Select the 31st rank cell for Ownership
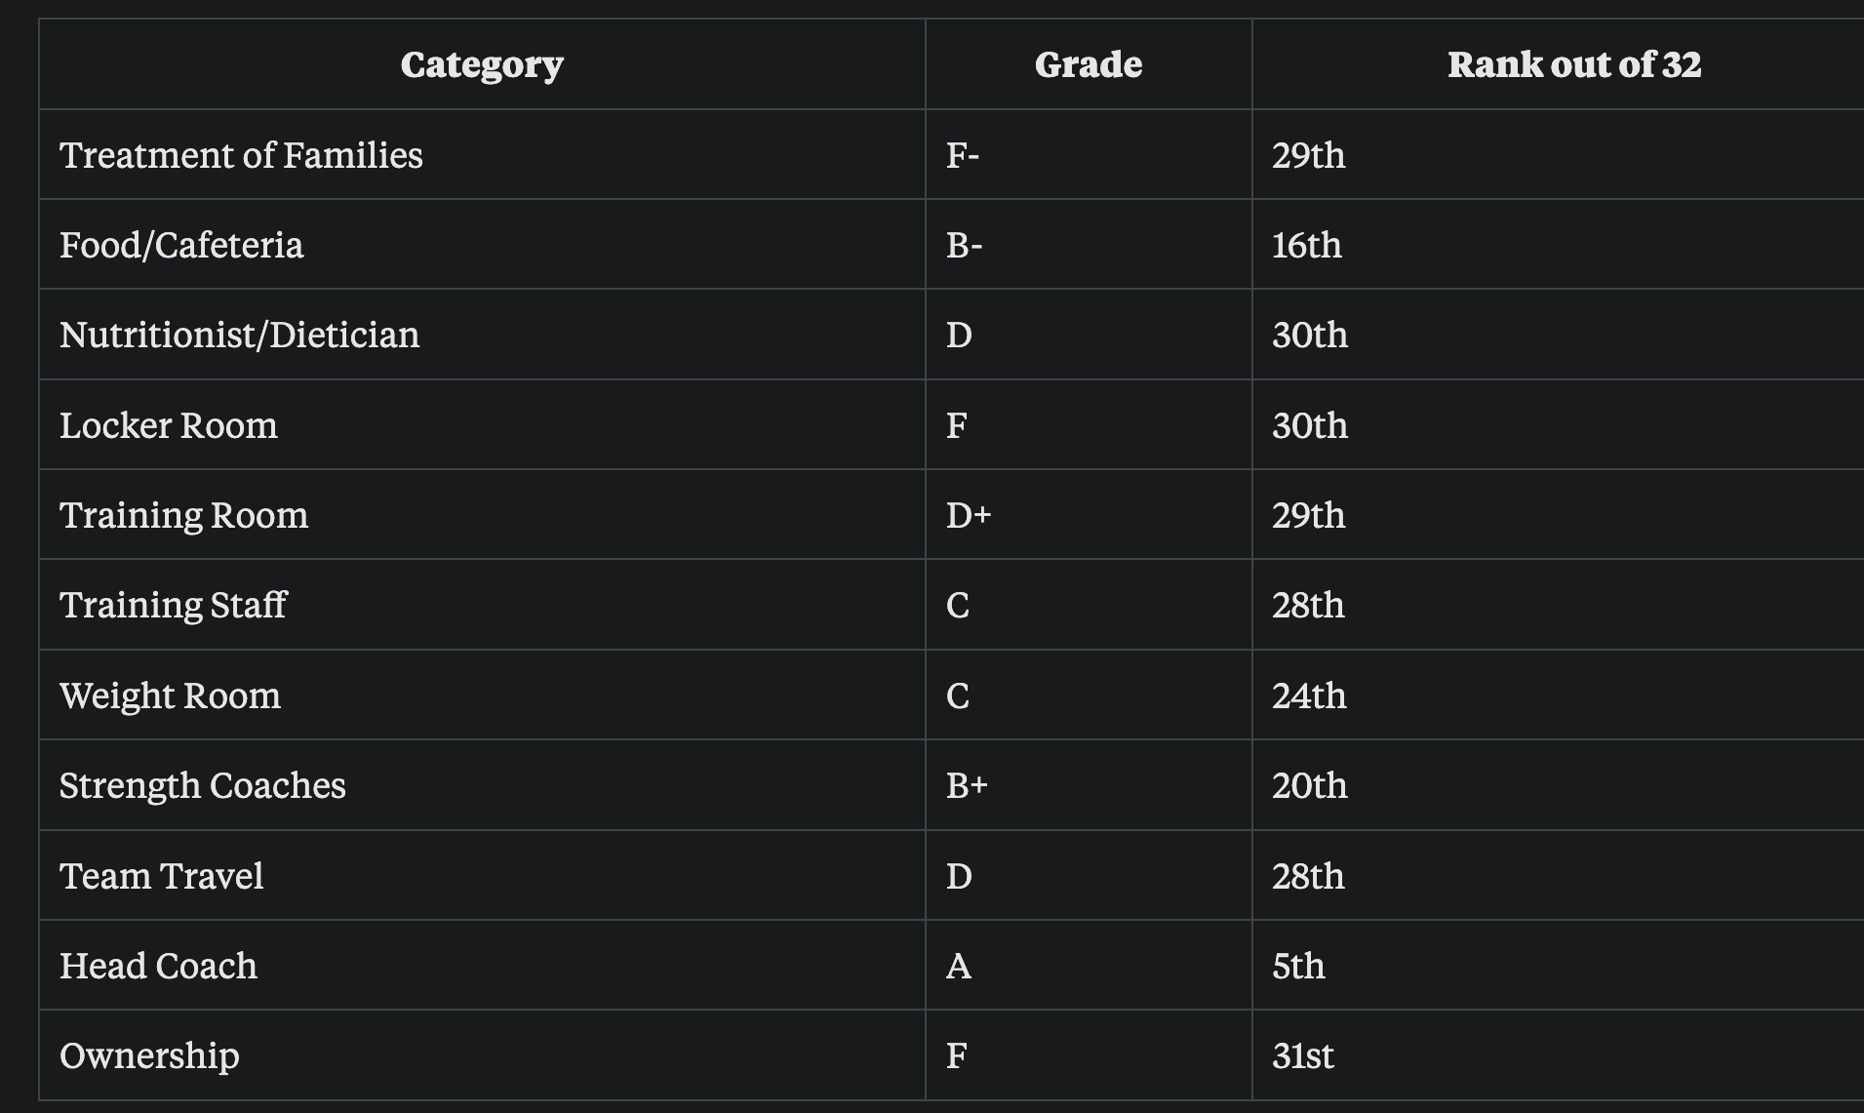This screenshot has height=1113, width=1864. tap(1302, 1055)
